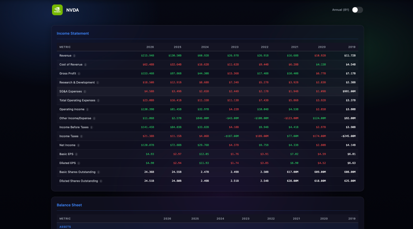Open the info icon next to Gross Profit
The width and height of the screenshot is (413, 229).
pyautogui.click(x=79, y=74)
